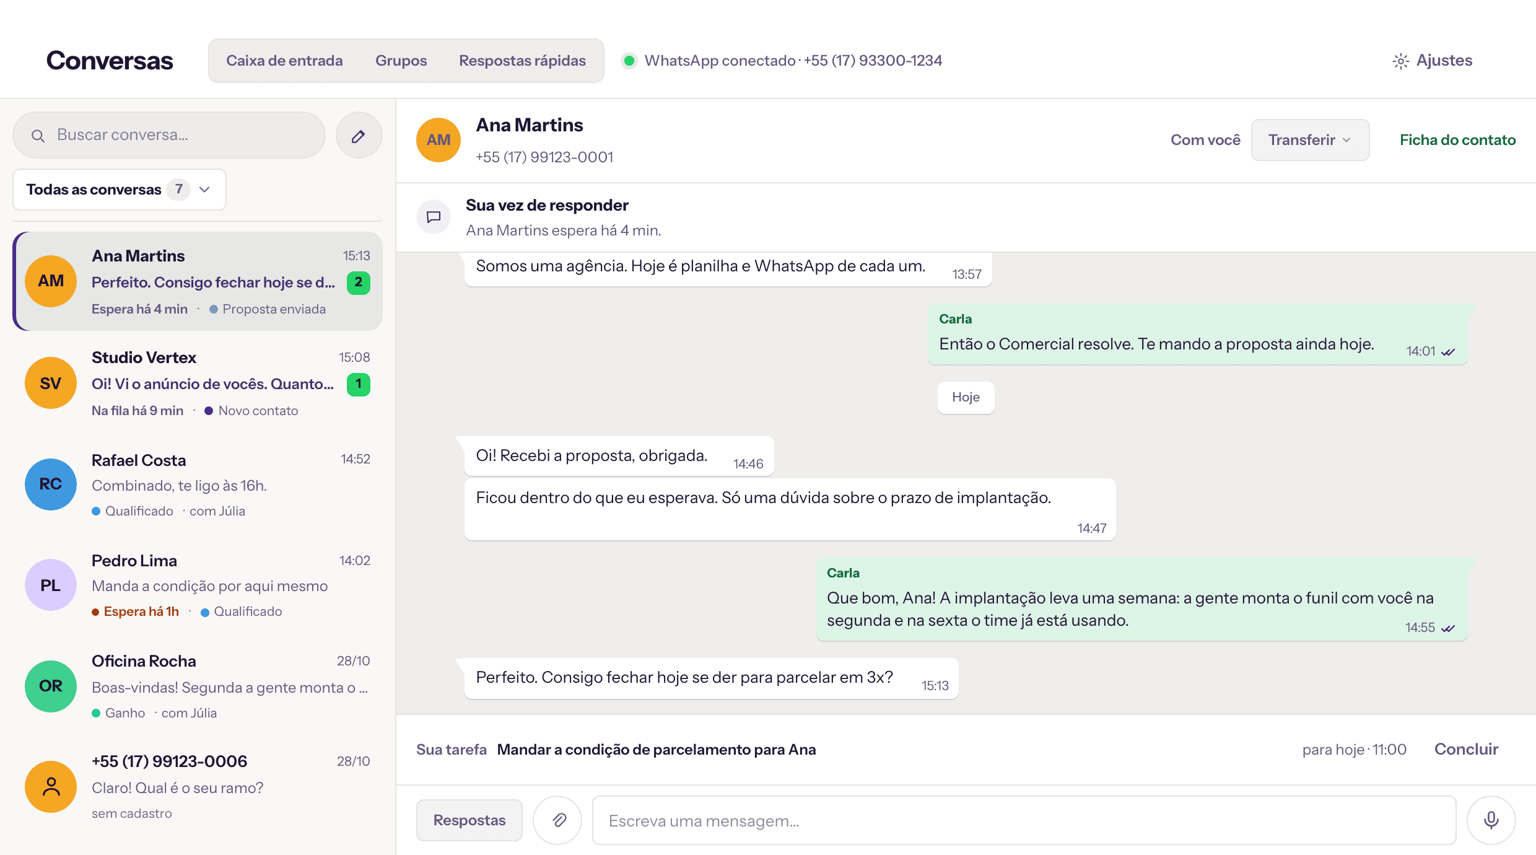Expand the Todas as conversas filter

coord(120,190)
